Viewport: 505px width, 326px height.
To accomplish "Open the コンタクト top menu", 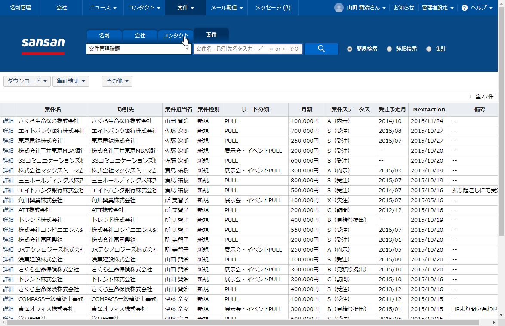I will coord(144,8).
